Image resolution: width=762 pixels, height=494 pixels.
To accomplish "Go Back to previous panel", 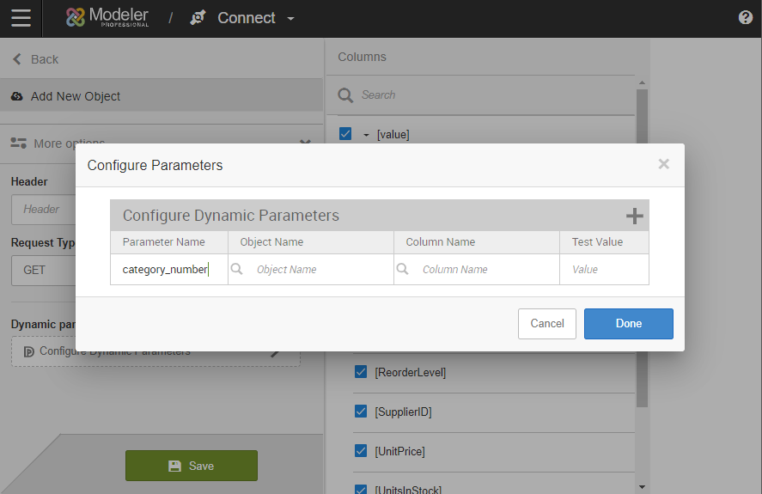I will click(35, 59).
